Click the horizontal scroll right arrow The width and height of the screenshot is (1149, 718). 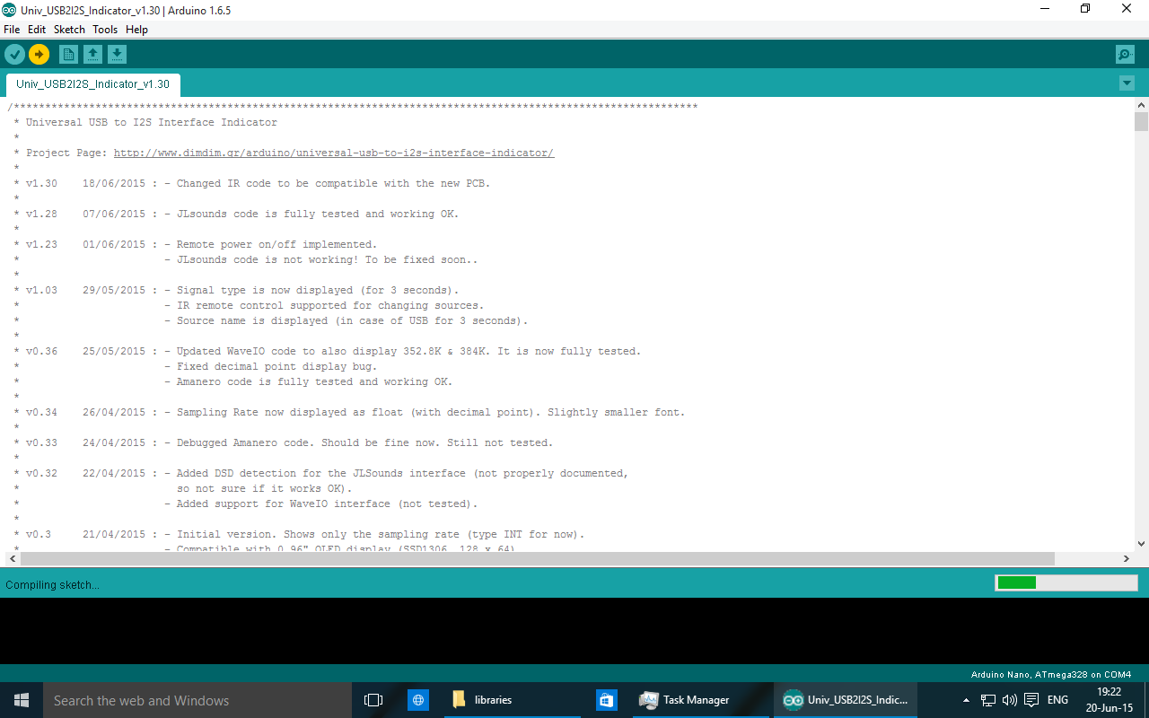pyautogui.click(x=1127, y=558)
